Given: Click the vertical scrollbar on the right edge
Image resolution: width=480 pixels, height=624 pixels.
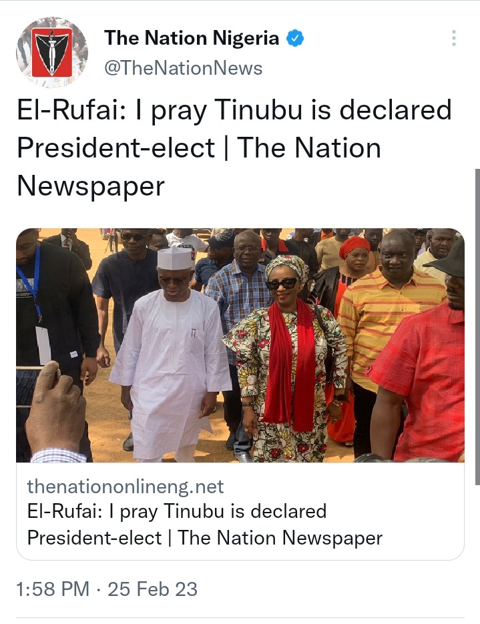Looking at the screenshot, I should pyautogui.click(x=477, y=326).
